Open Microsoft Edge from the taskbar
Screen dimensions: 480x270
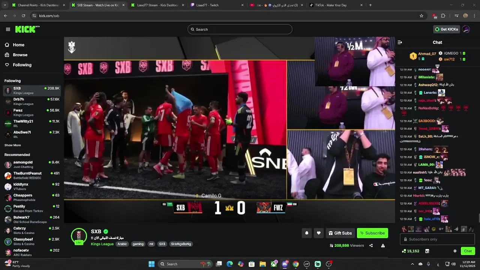pos(229,264)
